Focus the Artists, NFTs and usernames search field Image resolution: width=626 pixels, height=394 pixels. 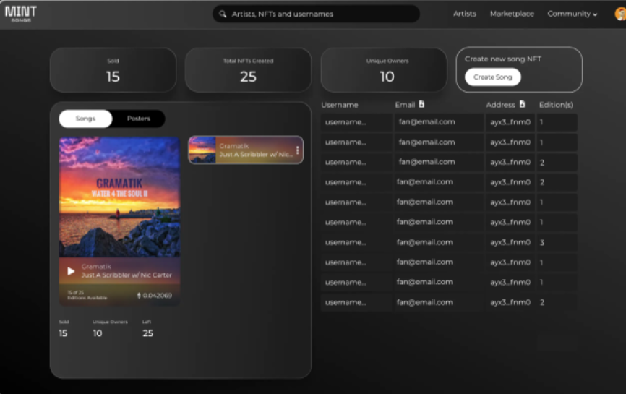coord(316,14)
